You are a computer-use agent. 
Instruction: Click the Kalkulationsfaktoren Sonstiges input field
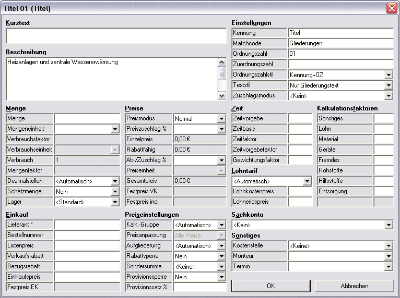click(x=384, y=118)
